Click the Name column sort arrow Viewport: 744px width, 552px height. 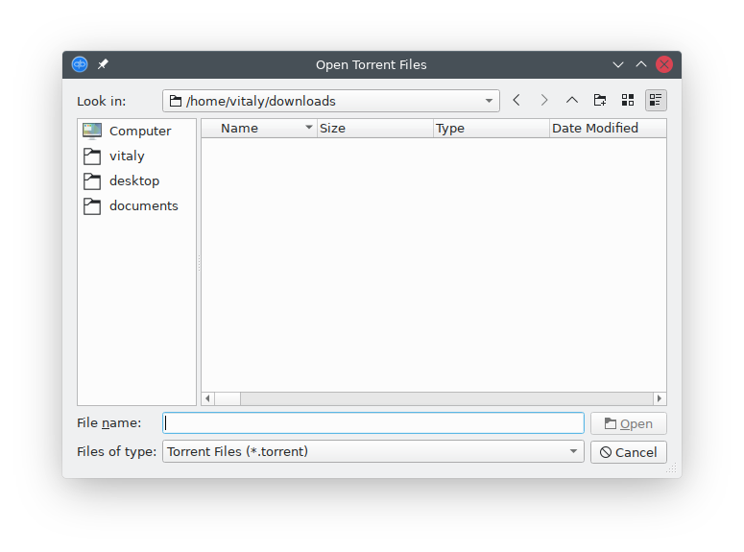pyautogui.click(x=309, y=128)
